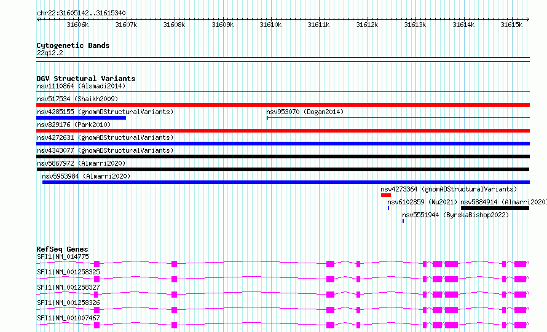Click the right arrowhead of the coordinate ruler
Screen dimensions: 547x332
tap(528, 19)
